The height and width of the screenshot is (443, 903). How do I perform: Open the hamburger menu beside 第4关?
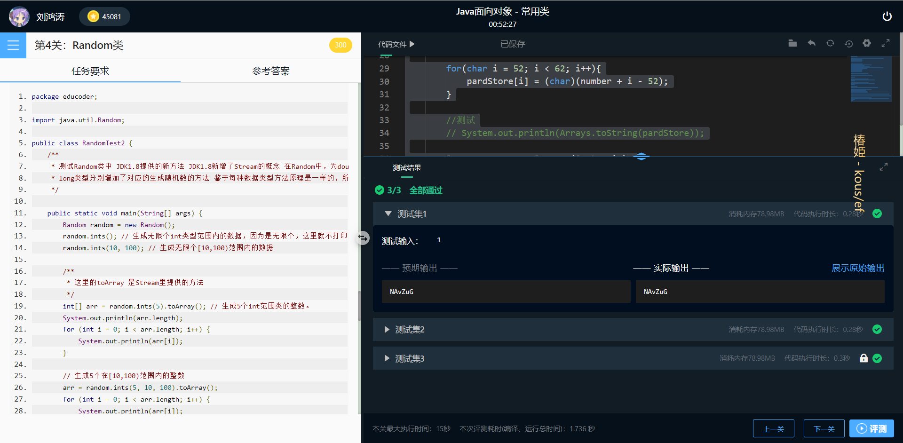[x=13, y=45]
